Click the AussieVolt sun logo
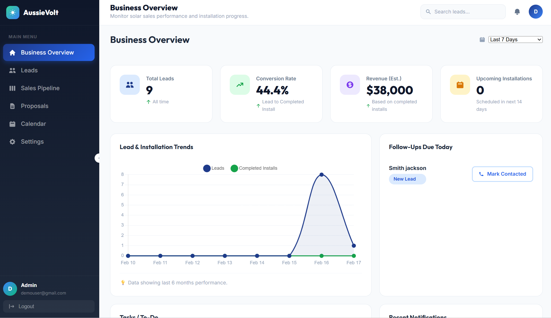 (13, 12)
